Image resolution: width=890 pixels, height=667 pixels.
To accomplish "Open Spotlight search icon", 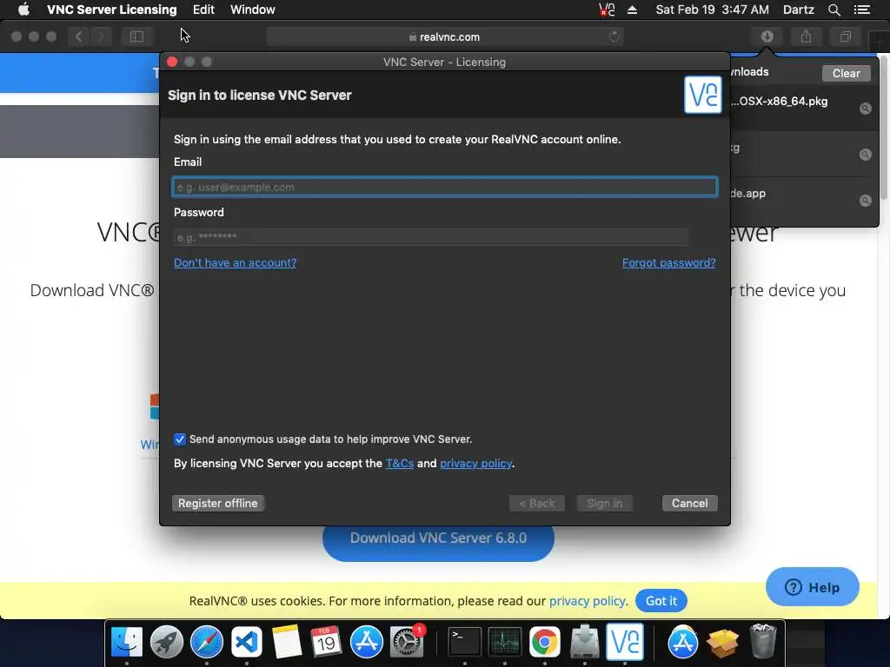I will pyautogui.click(x=834, y=10).
